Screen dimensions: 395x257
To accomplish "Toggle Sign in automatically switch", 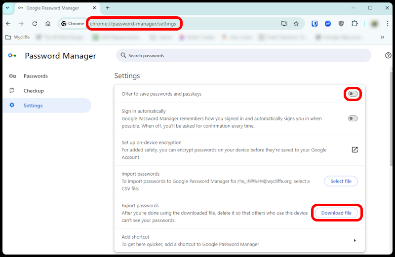I will pyautogui.click(x=353, y=118).
